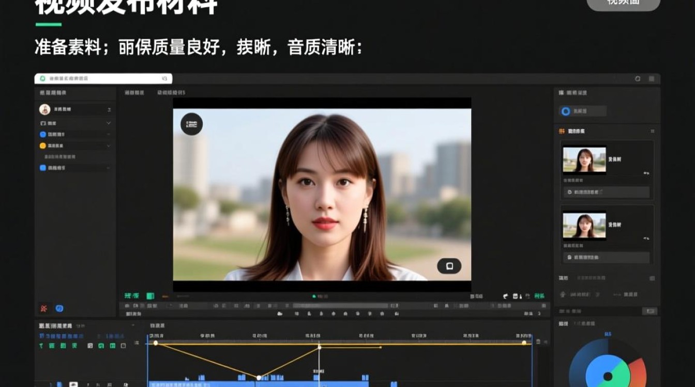The image size is (695, 387).
Task: Click the green text label below the preview
Action: pos(132,296)
